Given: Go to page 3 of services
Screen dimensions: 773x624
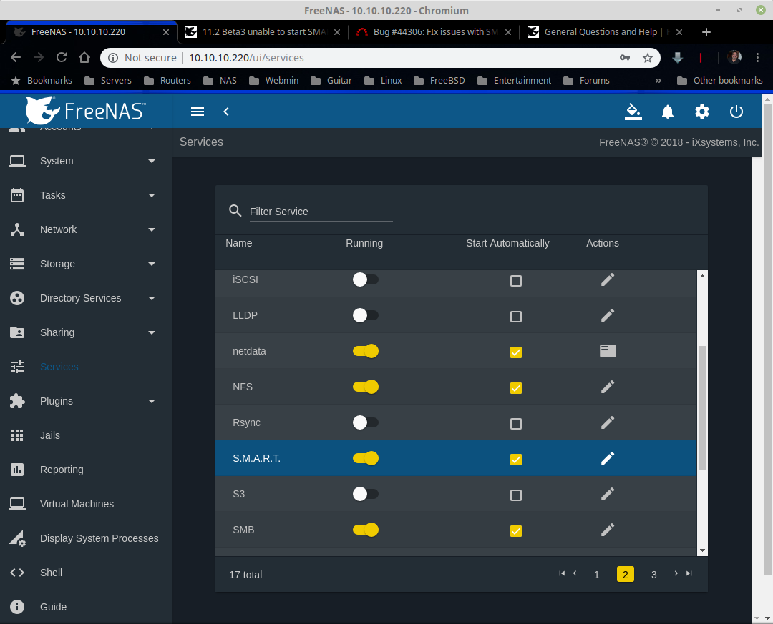Looking at the screenshot, I should (x=653, y=574).
